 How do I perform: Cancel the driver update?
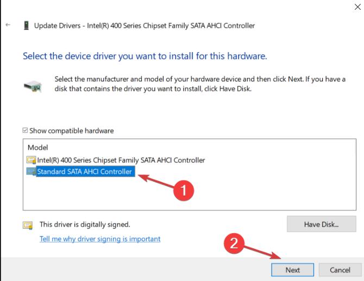[340, 270]
